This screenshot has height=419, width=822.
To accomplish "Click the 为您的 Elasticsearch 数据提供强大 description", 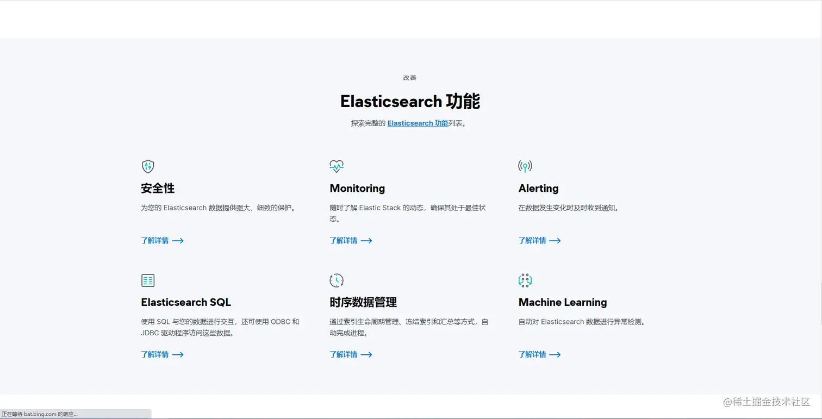I will pyautogui.click(x=219, y=208).
